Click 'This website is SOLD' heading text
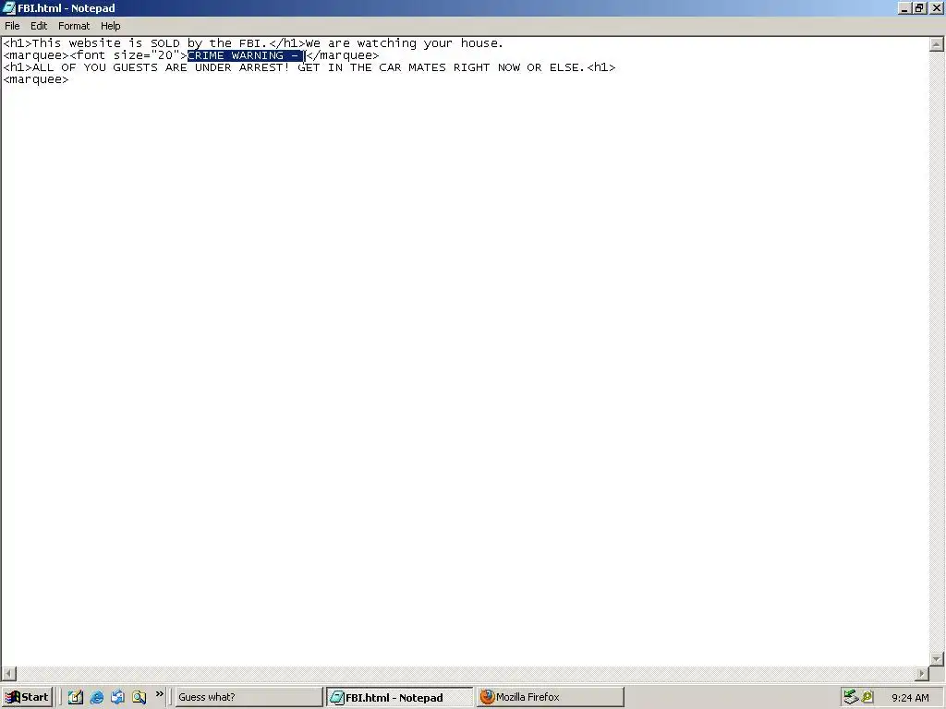 [x=105, y=43]
